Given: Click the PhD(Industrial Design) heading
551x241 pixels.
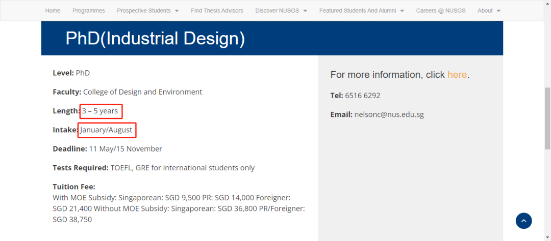Looking at the screenshot, I should click(x=155, y=39).
